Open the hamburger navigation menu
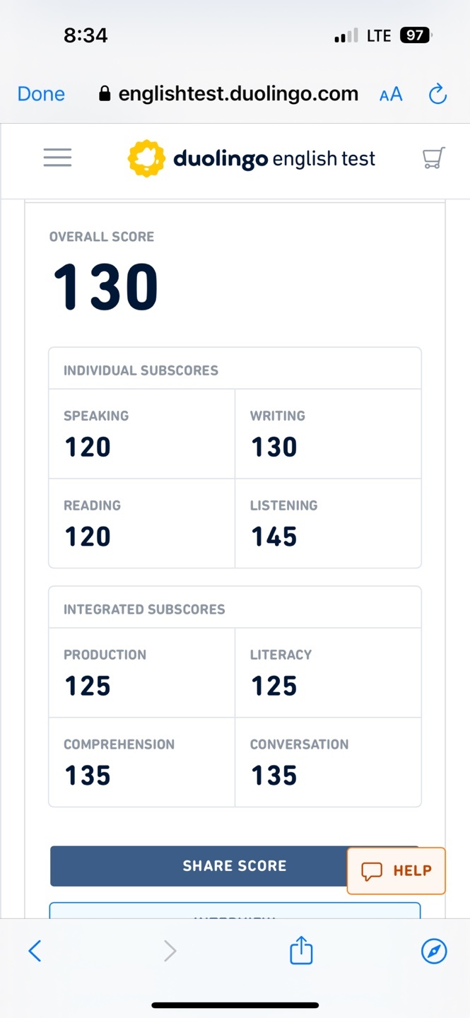The width and height of the screenshot is (470, 1018). pyautogui.click(x=57, y=158)
